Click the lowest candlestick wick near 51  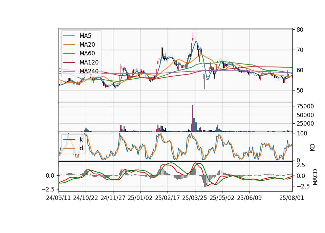[205, 82]
